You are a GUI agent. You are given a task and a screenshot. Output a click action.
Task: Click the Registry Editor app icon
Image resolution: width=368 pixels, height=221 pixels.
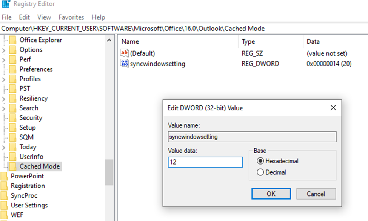click(6, 4)
